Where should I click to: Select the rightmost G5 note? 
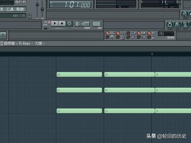click(173, 74)
